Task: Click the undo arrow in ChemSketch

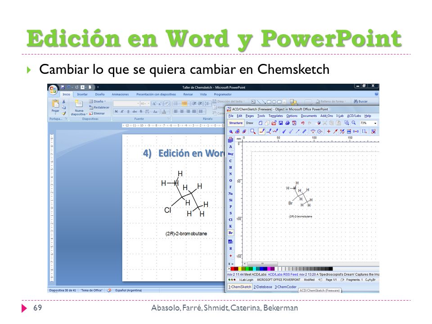Action: coord(302,123)
